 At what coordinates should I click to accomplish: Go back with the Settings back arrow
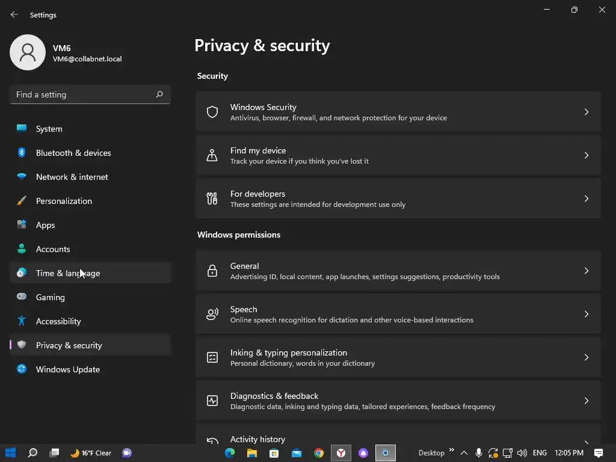pyautogui.click(x=14, y=14)
